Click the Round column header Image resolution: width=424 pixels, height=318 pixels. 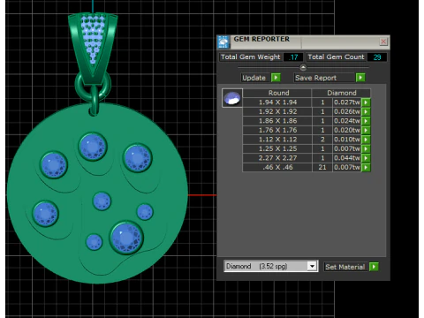pos(277,93)
